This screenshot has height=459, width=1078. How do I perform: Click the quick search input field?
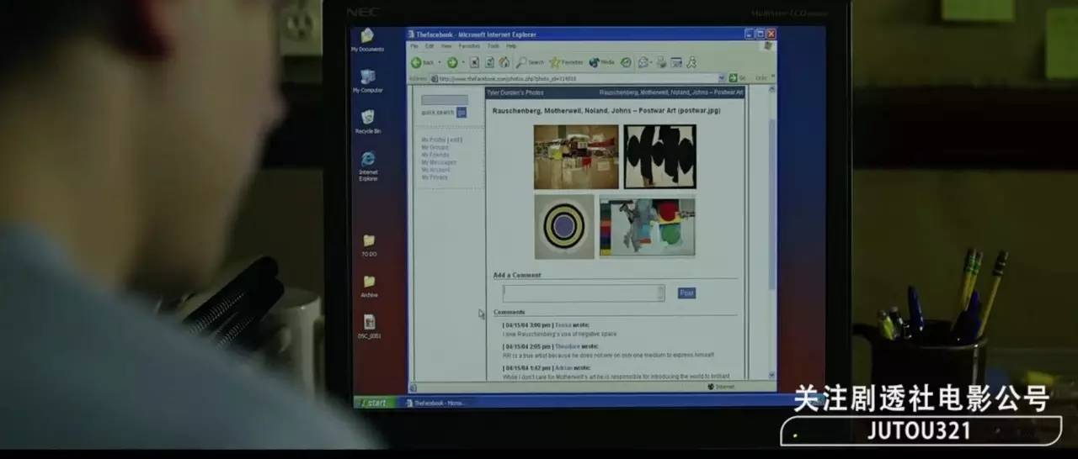click(444, 100)
